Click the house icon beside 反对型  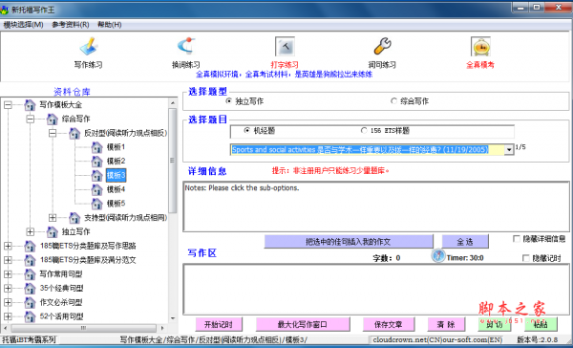pyautogui.click(x=74, y=133)
